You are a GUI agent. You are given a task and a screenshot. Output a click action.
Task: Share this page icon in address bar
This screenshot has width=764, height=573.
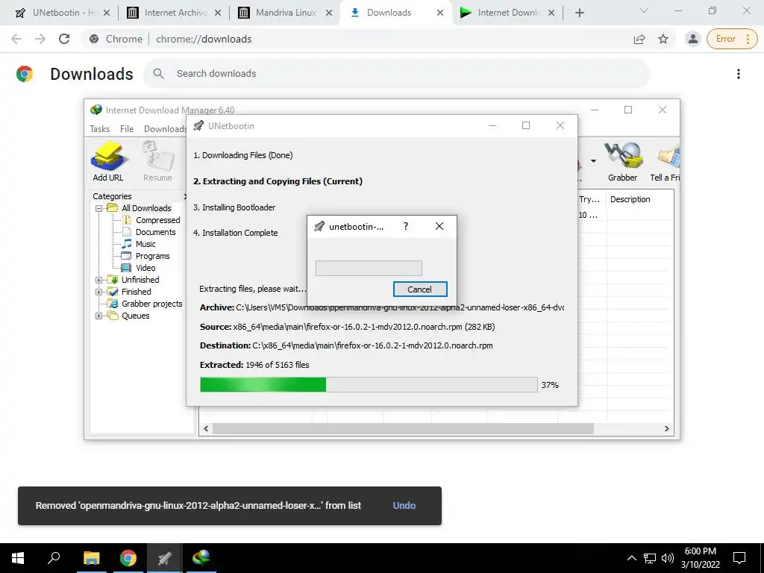pyautogui.click(x=639, y=39)
